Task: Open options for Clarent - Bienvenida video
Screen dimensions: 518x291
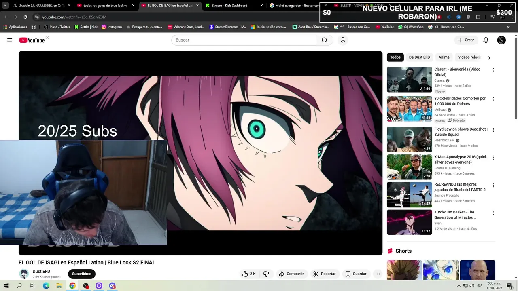Action: click(x=493, y=70)
